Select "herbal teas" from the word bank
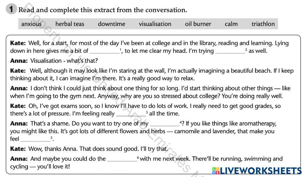This screenshot has width=304, height=177. 70,24
